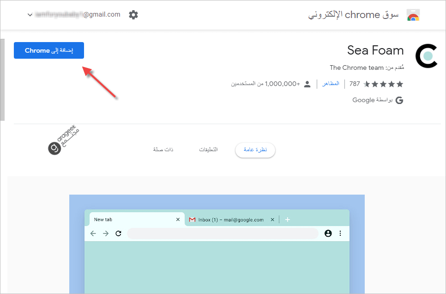
Task: Expand the gmail account dropdown arrow
Action: (30, 15)
